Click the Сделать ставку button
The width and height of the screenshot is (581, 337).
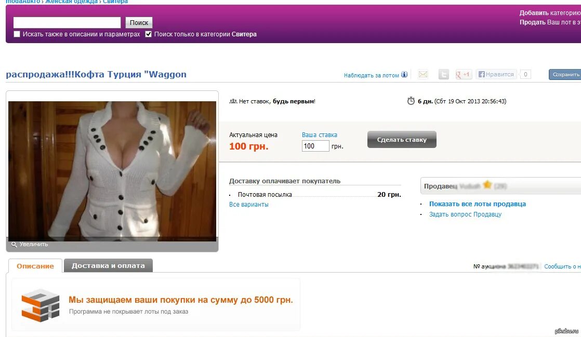(402, 140)
